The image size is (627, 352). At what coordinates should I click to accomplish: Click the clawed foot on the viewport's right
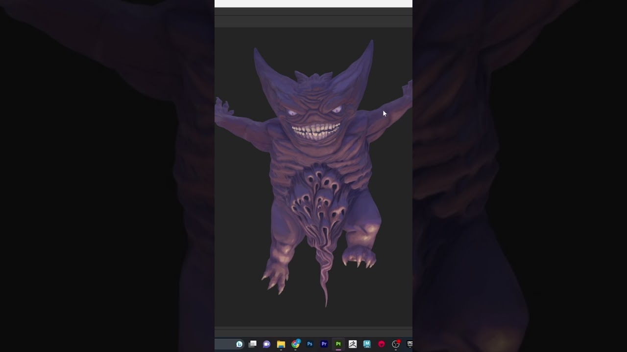click(359, 258)
